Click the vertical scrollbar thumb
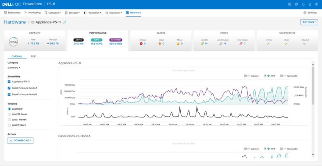 coord(313,86)
